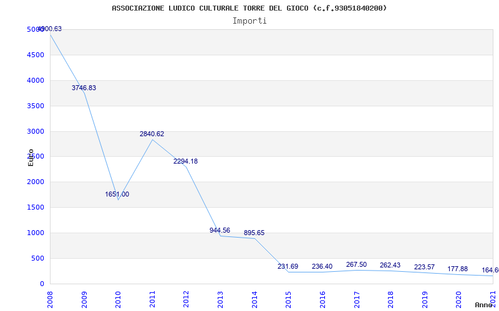Click the association name chart title
499x311 pixels.
click(x=249, y=8)
